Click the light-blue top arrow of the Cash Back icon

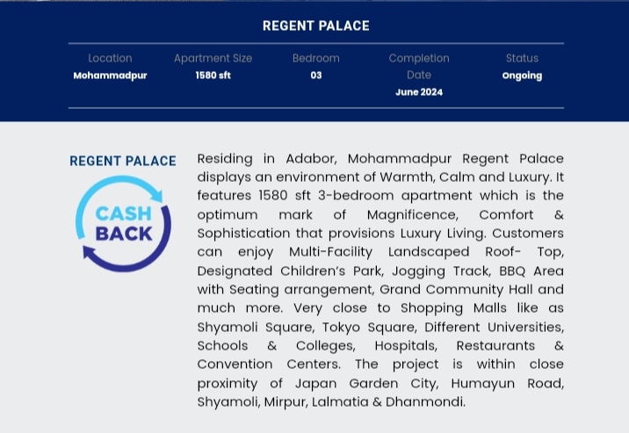[119, 200]
